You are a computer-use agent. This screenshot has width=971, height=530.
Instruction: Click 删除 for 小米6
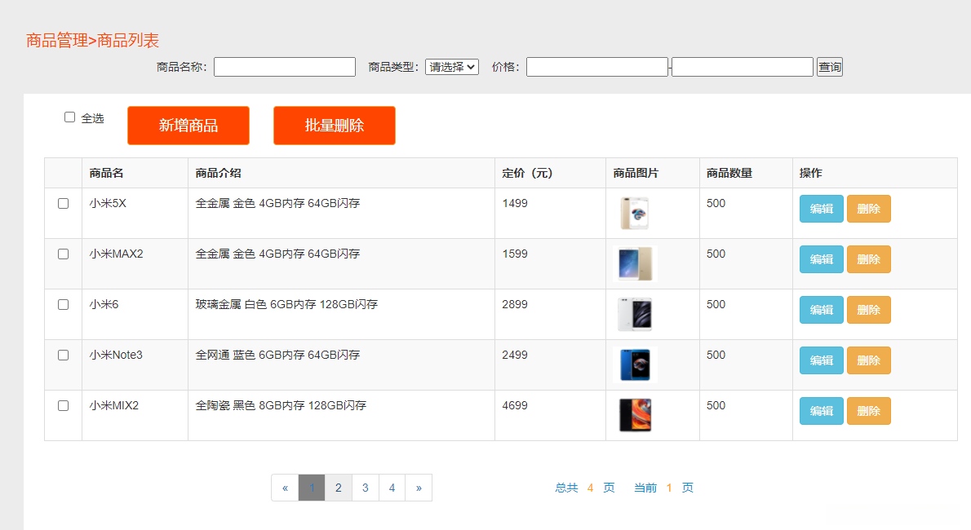click(869, 310)
